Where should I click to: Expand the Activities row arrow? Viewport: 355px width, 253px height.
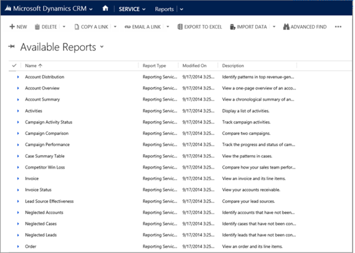click(x=18, y=111)
